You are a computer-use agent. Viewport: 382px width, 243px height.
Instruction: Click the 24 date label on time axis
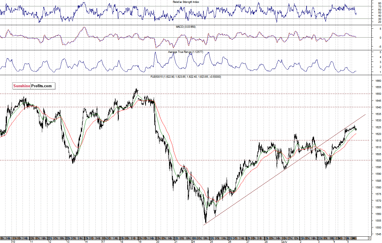[193, 241]
